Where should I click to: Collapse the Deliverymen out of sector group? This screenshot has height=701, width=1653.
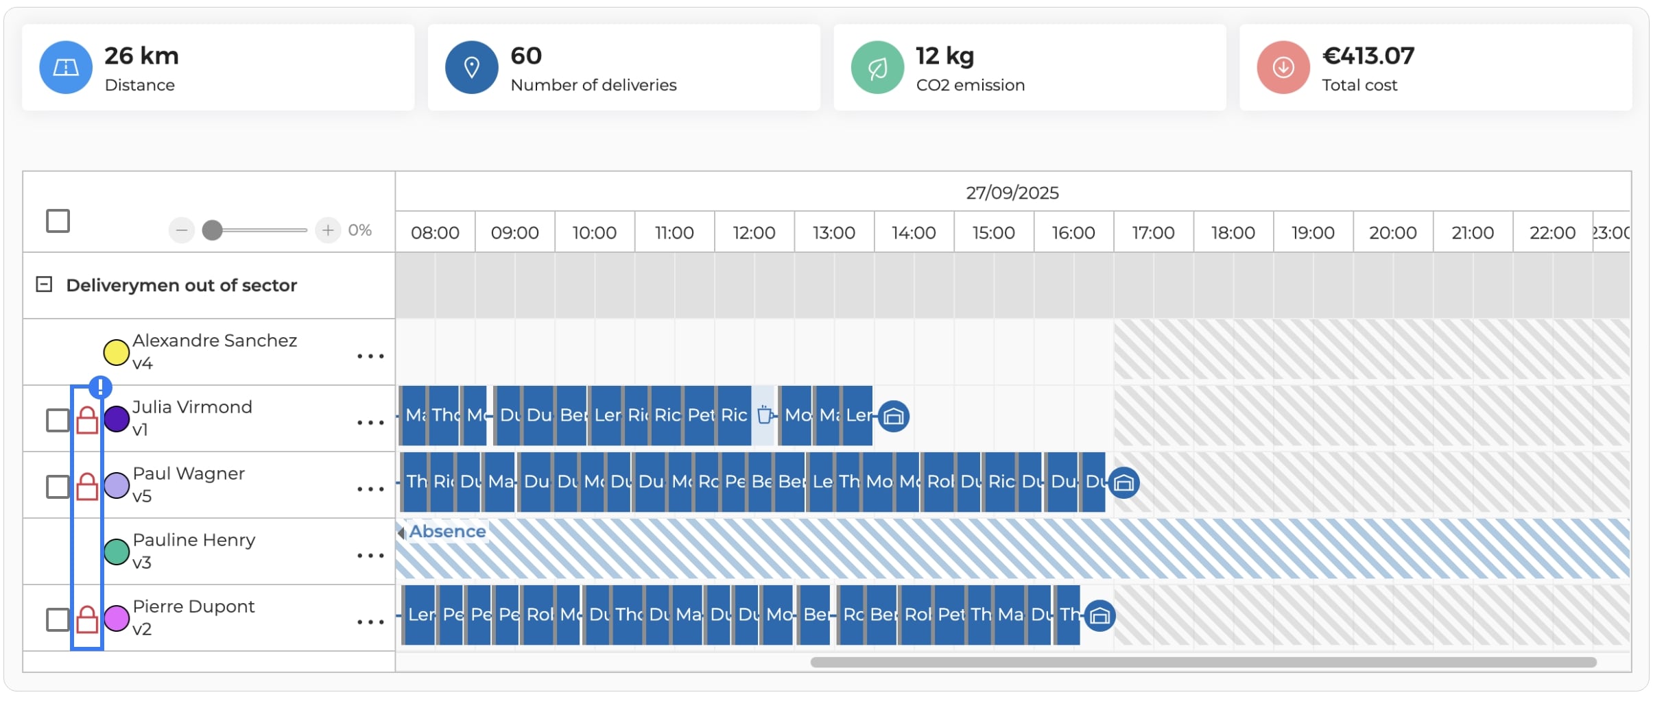click(44, 284)
